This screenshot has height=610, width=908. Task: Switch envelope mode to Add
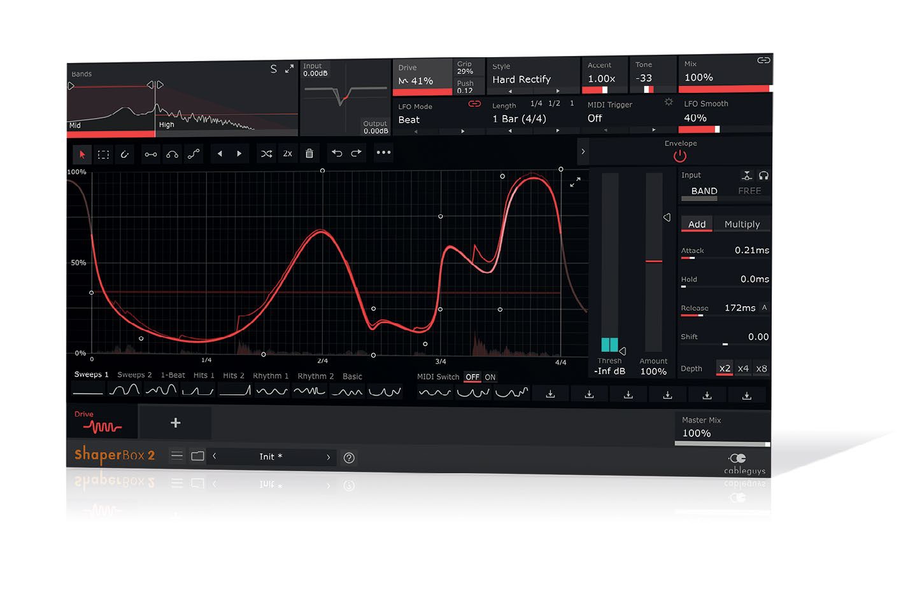[697, 224]
